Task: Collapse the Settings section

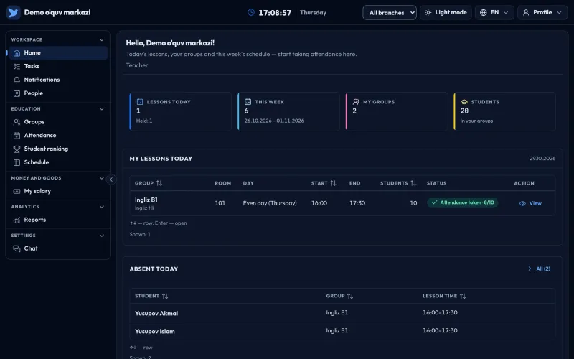Action: click(x=102, y=236)
